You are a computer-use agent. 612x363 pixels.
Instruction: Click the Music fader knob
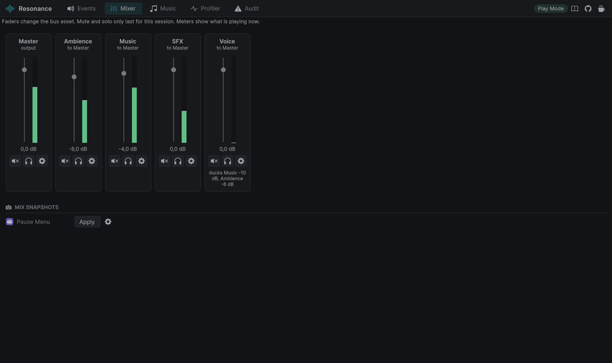point(124,73)
